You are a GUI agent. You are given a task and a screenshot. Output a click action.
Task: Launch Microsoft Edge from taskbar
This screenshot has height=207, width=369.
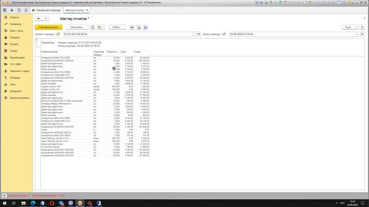pos(33,203)
